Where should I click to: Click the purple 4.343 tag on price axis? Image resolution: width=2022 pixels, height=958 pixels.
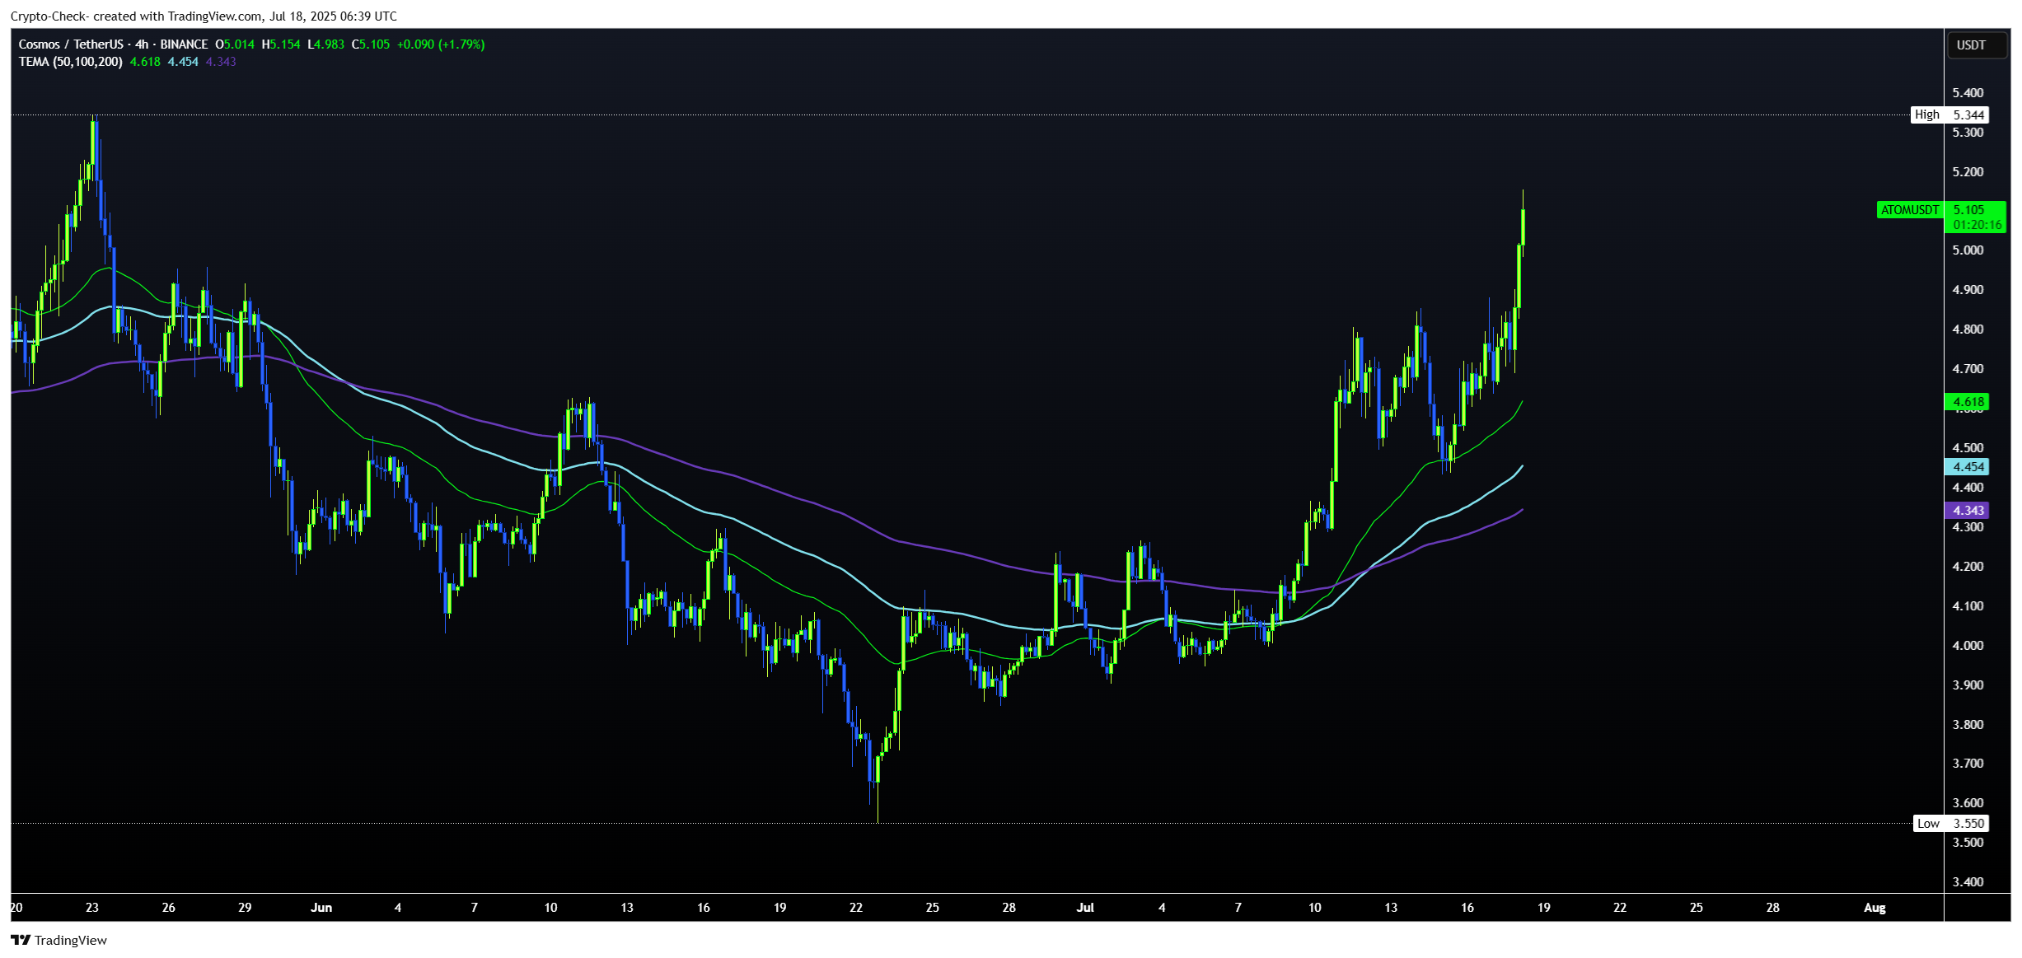point(1967,510)
